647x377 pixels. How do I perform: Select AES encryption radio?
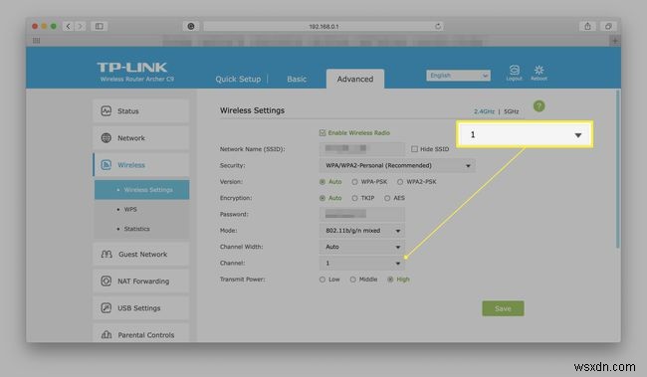(387, 198)
